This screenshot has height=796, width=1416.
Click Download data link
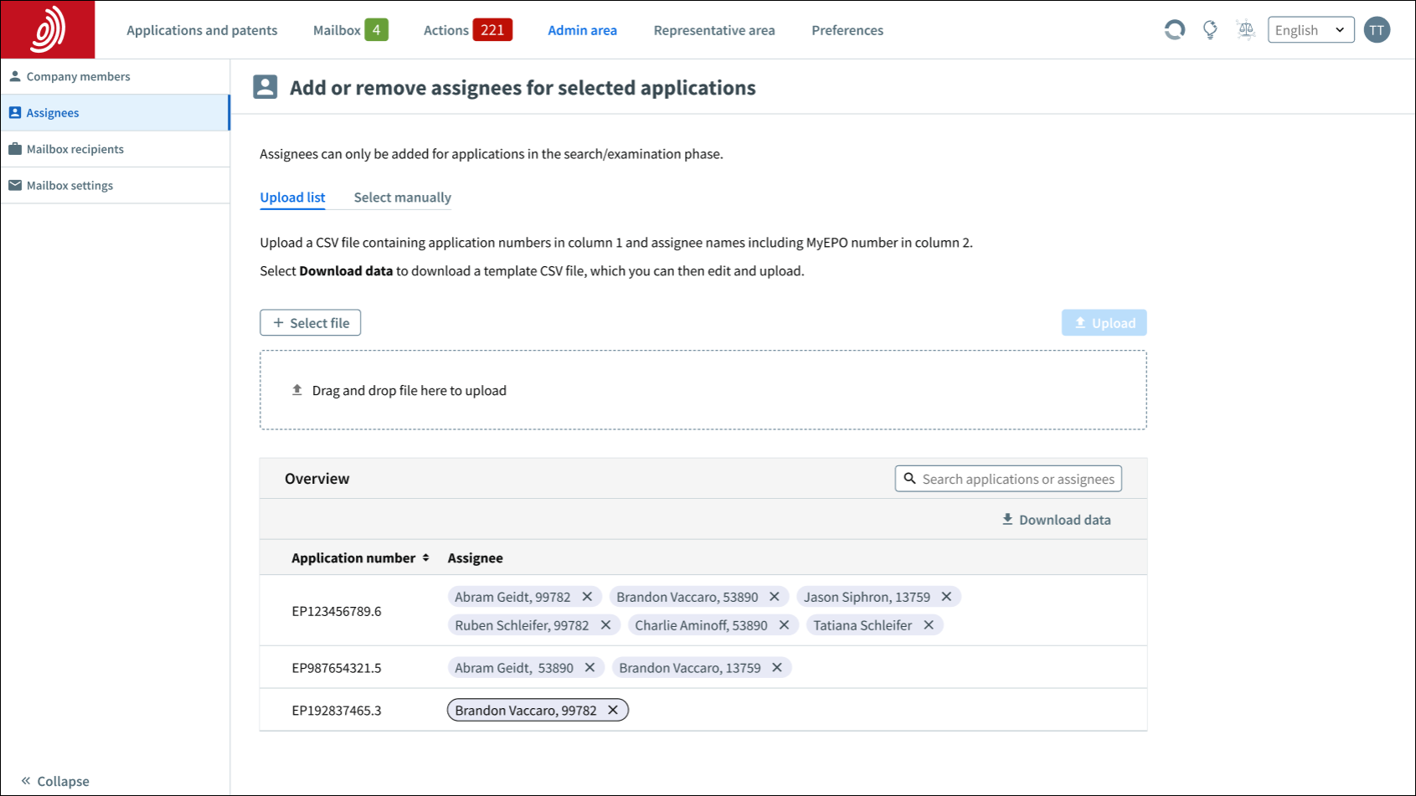pyautogui.click(x=1056, y=520)
